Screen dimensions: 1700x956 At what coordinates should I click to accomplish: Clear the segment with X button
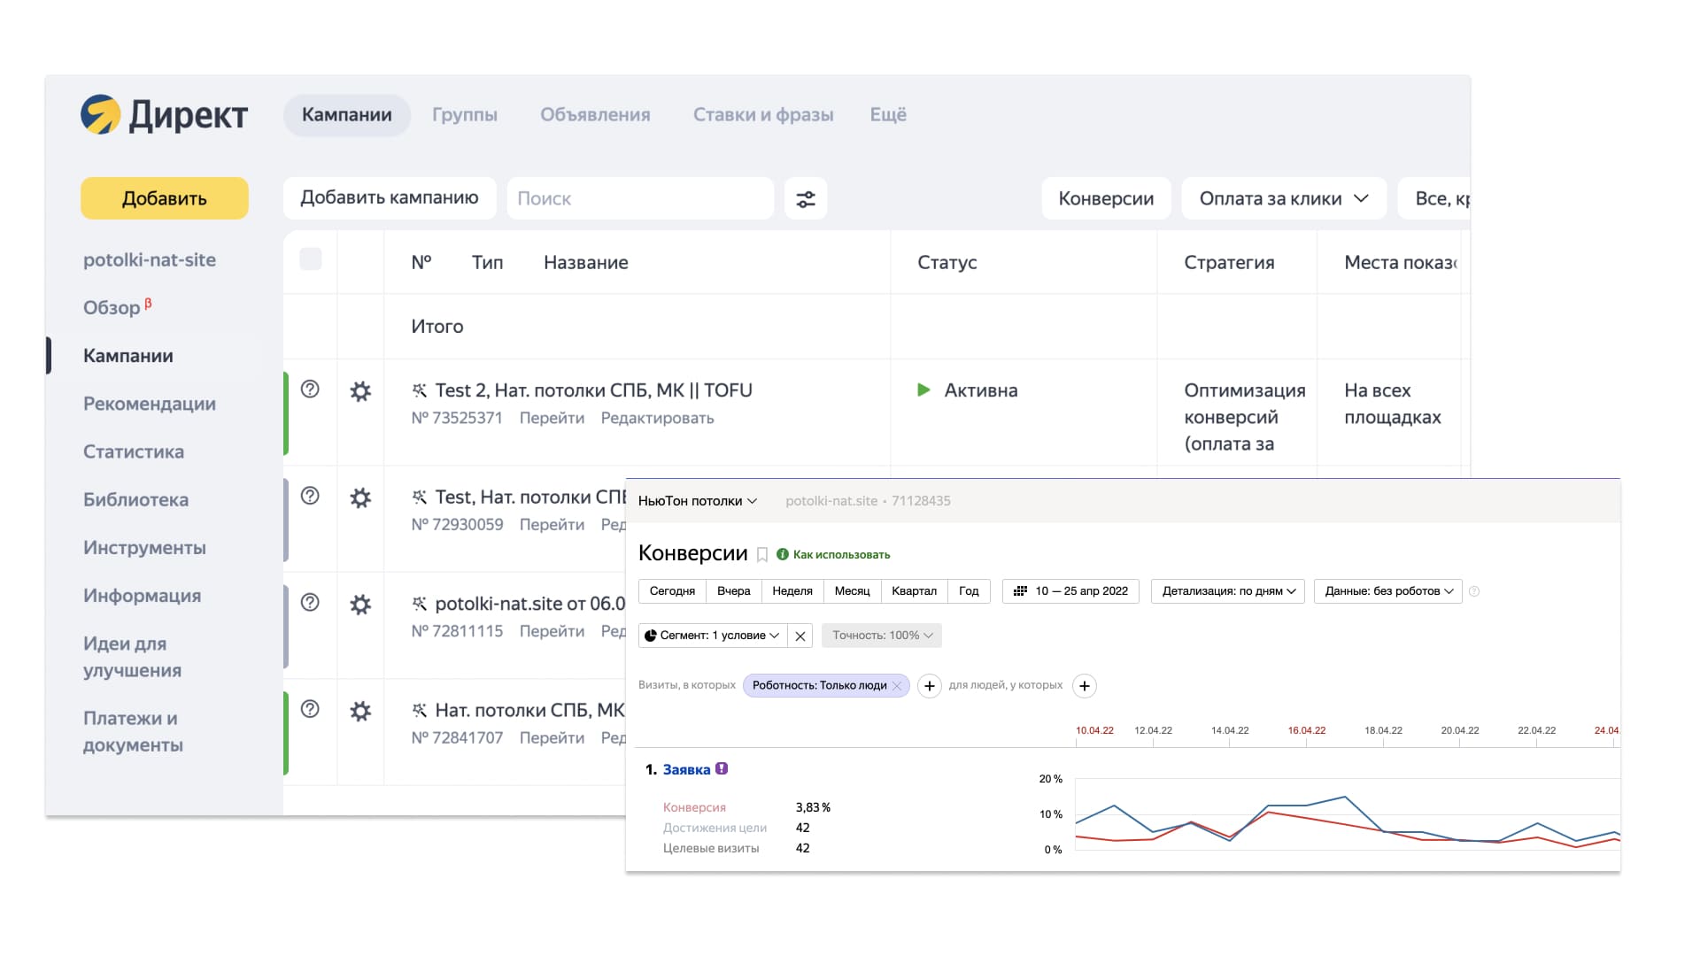(800, 636)
